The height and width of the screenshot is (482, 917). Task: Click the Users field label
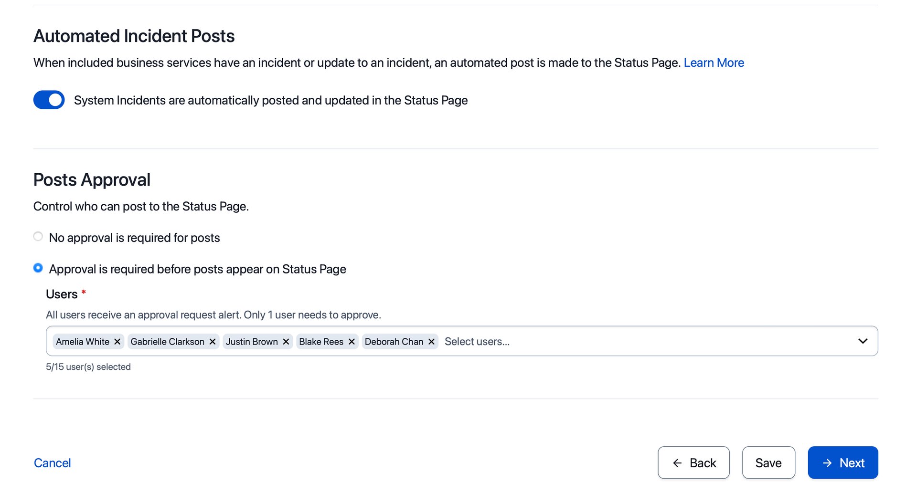tap(62, 294)
